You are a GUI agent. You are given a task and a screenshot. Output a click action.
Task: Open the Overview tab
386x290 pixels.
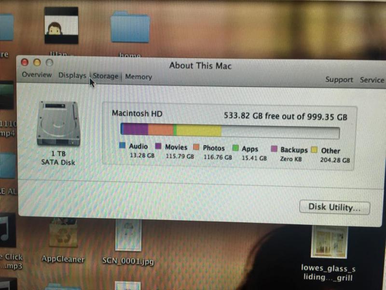pyautogui.click(x=37, y=74)
